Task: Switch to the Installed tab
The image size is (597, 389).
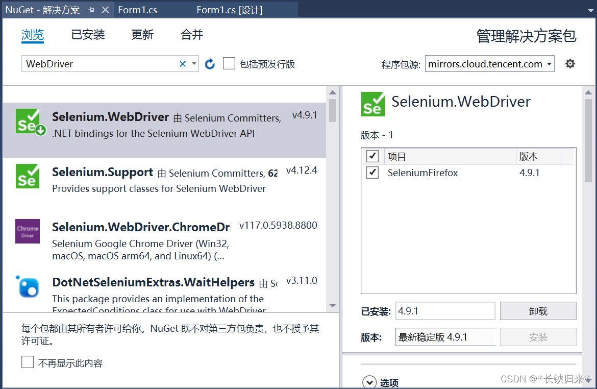Action: click(88, 35)
